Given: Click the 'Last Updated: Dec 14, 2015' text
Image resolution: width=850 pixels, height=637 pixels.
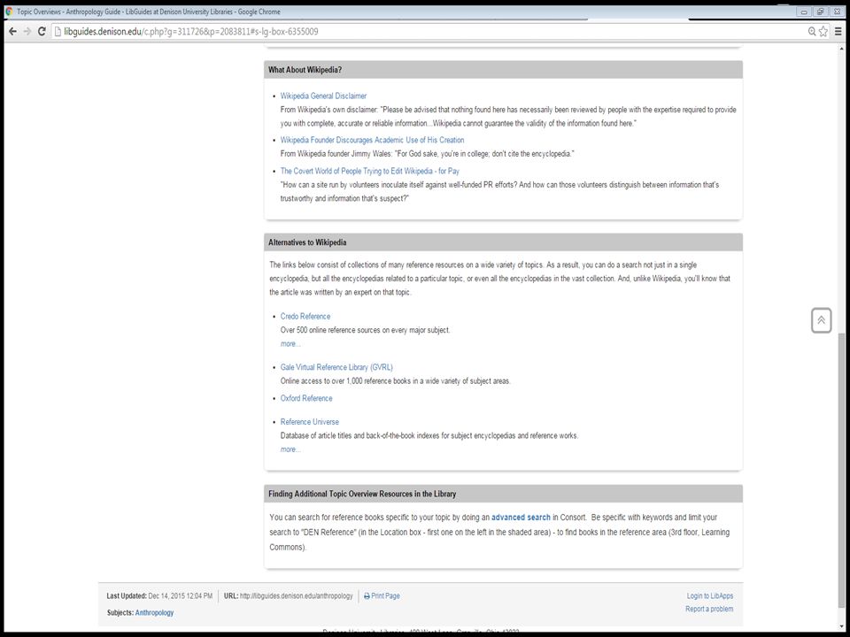Looking at the screenshot, I should click(159, 595).
